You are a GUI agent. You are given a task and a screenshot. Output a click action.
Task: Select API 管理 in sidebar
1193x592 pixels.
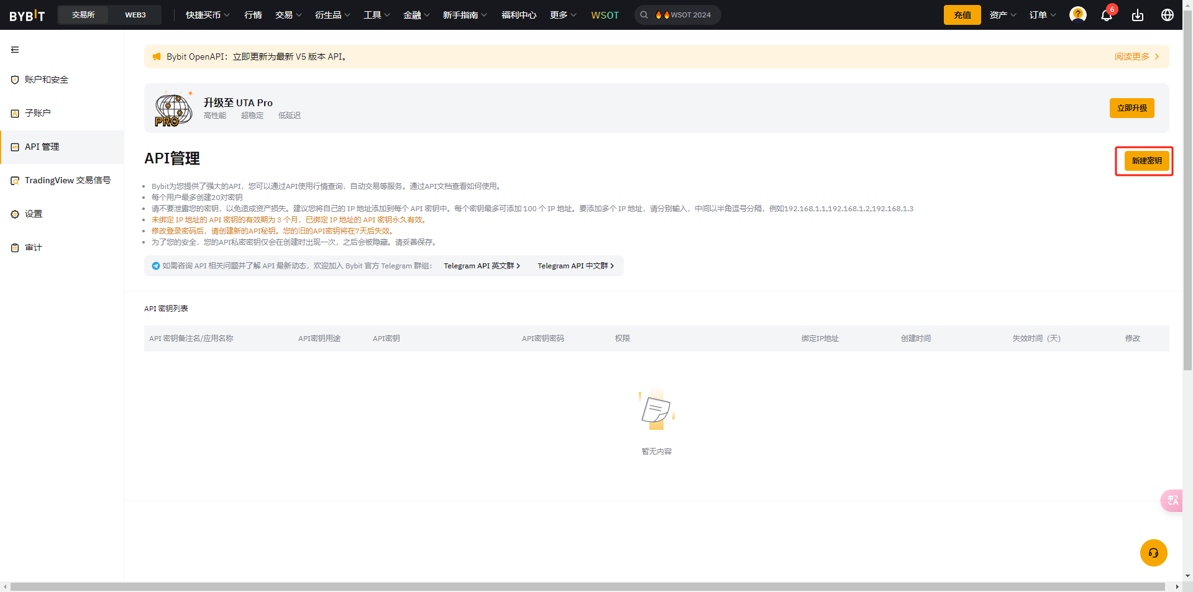click(62, 147)
